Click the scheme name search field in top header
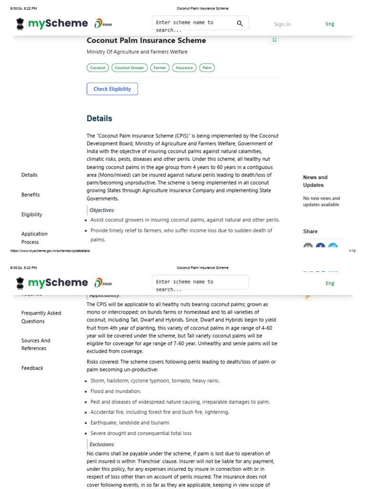 [x=193, y=23]
